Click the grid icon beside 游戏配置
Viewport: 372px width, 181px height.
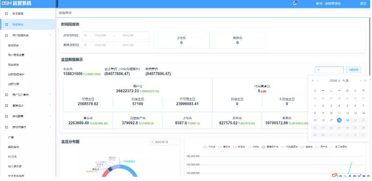pos(7,116)
